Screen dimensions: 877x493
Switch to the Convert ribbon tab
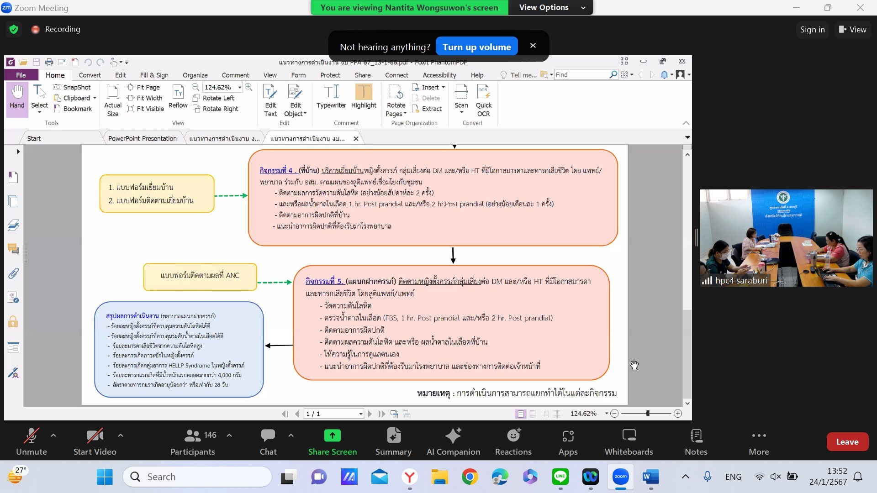pos(90,75)
